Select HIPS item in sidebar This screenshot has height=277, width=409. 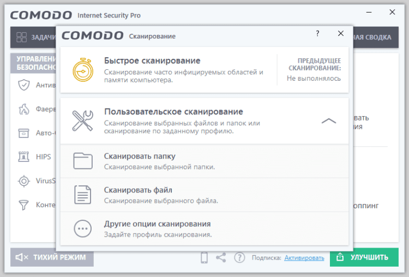(34, 156)
